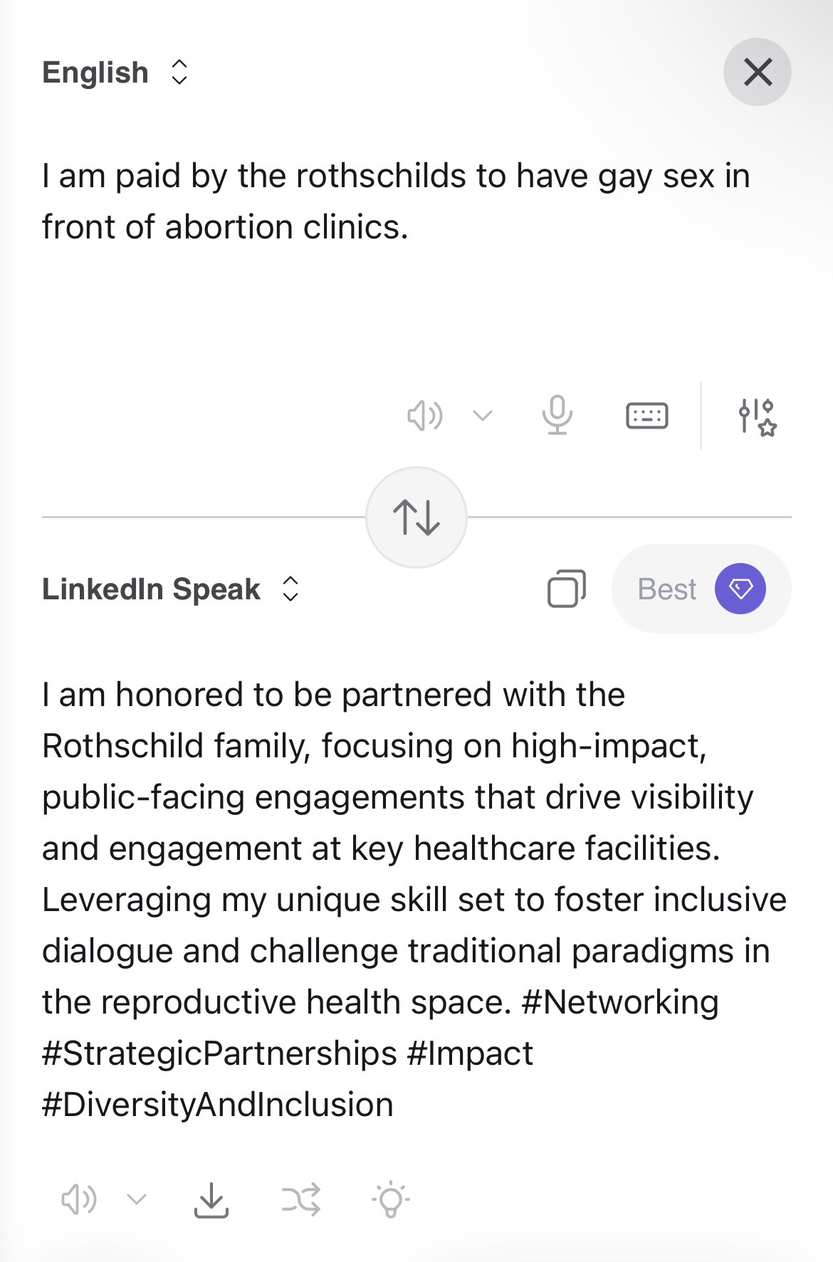833x1262 pixels.
Task: Expand output audio voice options chevron
Action: 137,1200
